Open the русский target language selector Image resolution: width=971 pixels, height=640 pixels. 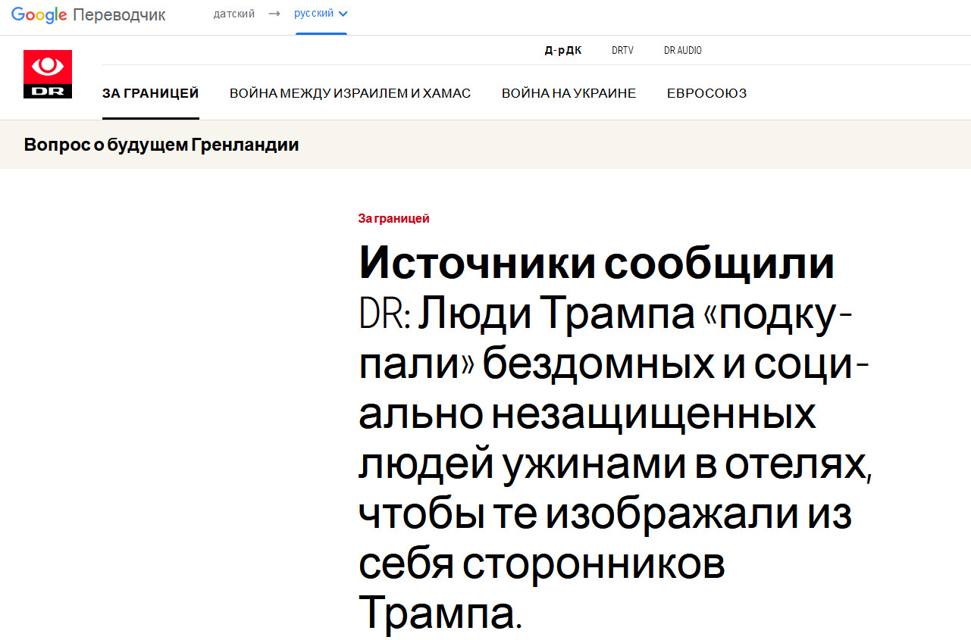pyautogui.click(x=314, y=14)
